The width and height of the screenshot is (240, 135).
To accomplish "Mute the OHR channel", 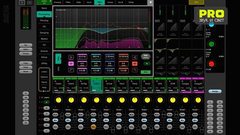I will 169,114.
